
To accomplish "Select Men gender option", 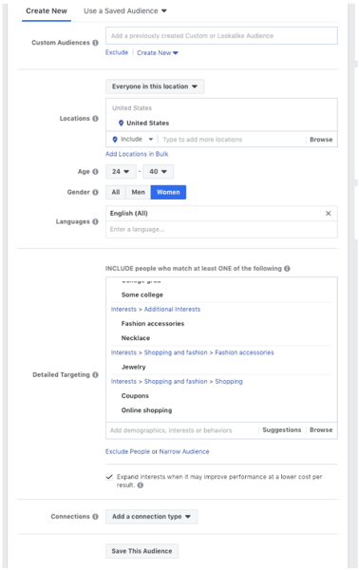I will (x=138, y=192).
